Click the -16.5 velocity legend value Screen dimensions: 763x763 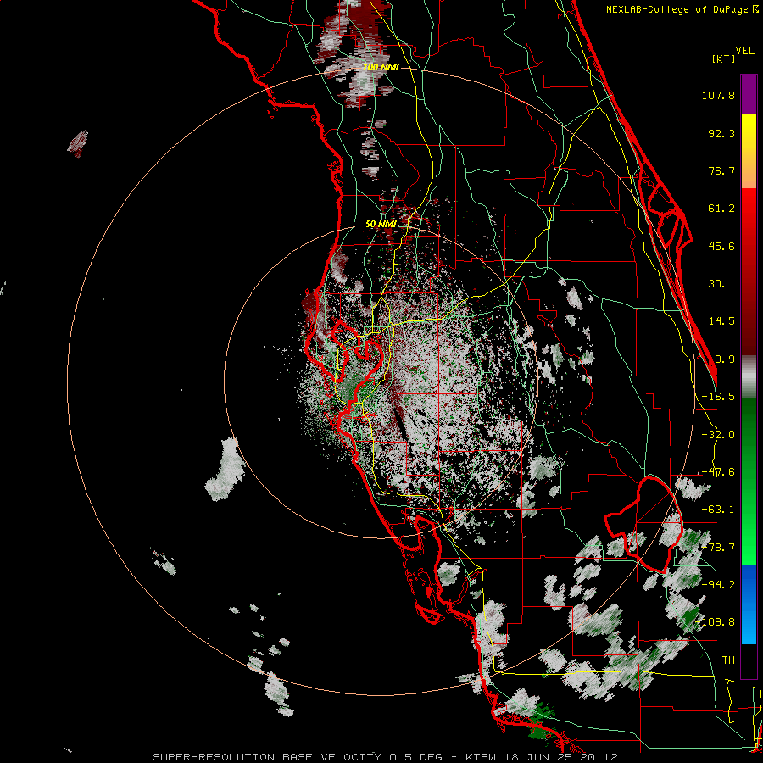pos(718,397)
